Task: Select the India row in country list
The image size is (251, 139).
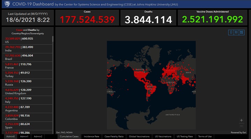Action: pyautogui.click(x=27, y=49)
